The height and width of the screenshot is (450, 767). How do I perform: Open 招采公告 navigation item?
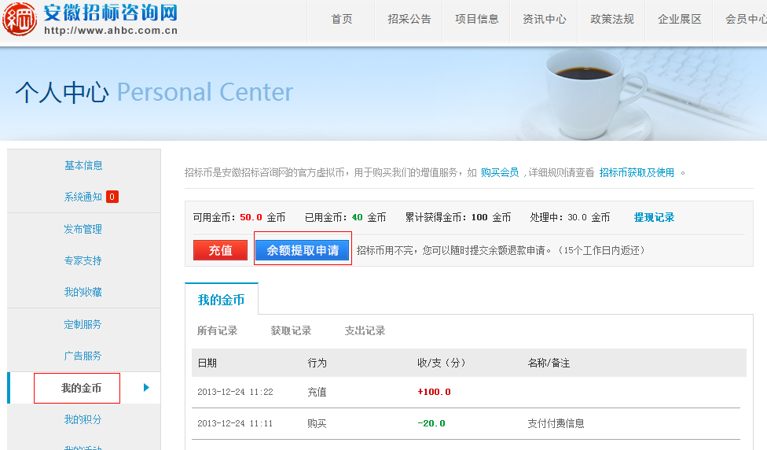pyautogui.click(x=409, y=20)
